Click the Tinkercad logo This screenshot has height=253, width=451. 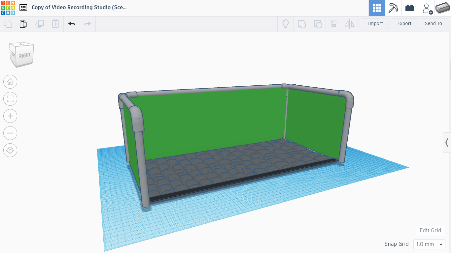[x=8, y=8]
